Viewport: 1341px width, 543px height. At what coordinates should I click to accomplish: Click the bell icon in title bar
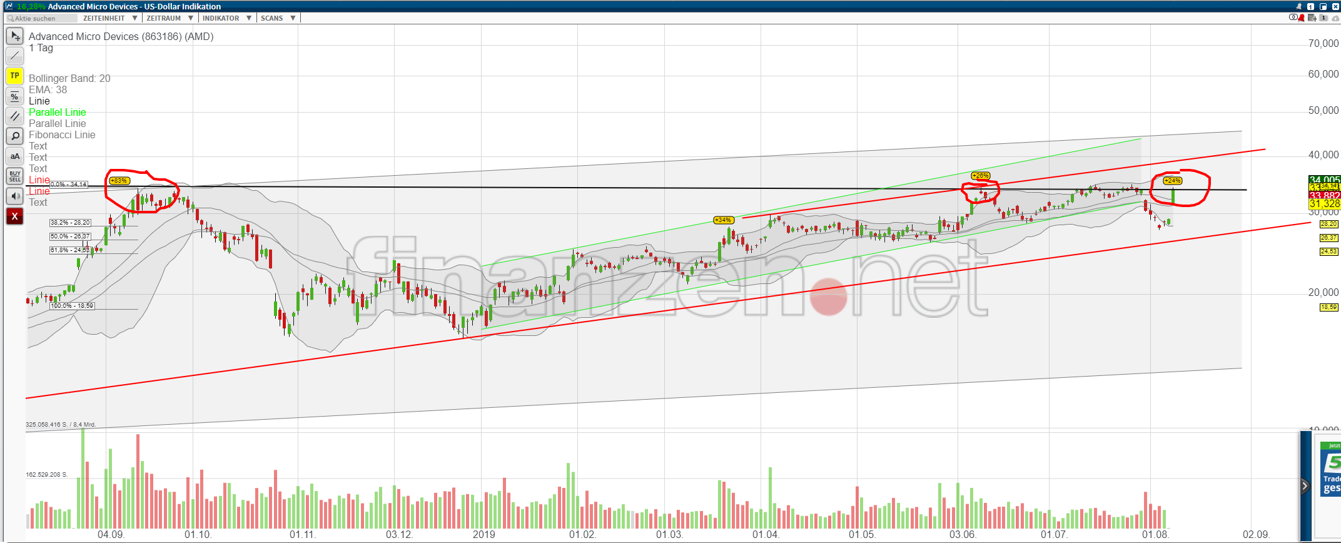point(1299,6)
